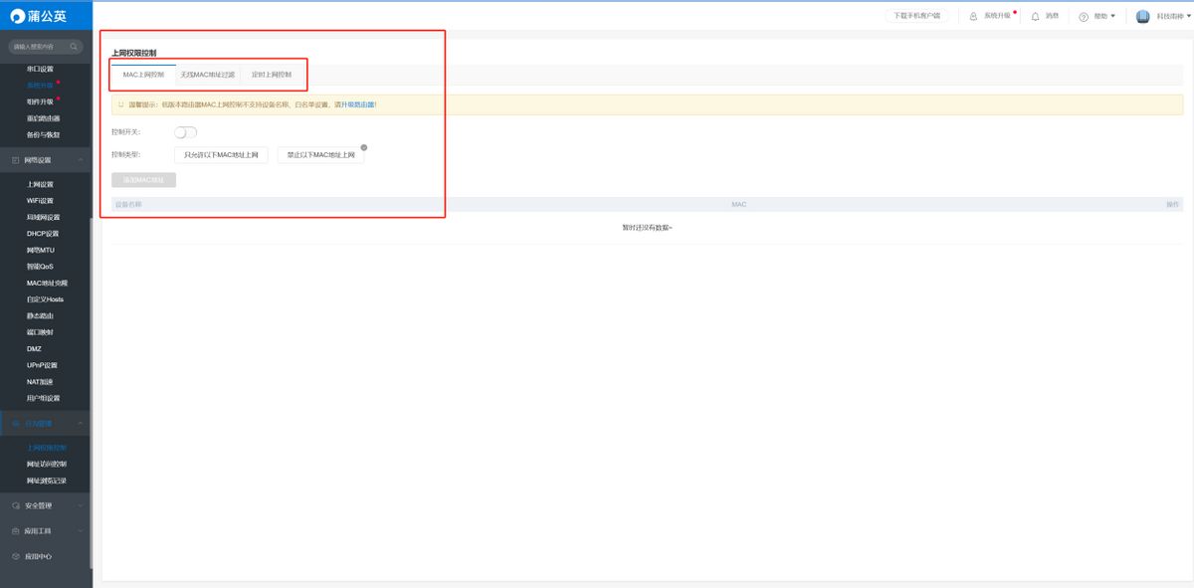
Task: Open 串口设置 in sidebar
Action: click(41, 69)
